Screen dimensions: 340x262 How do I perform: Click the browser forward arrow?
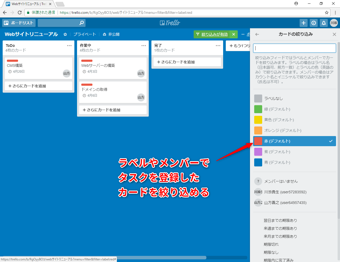click(12, 13)
